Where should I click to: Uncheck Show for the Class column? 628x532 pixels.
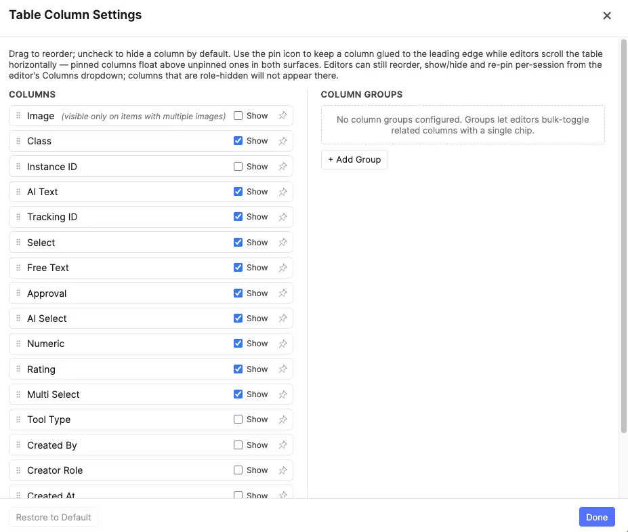238,141
